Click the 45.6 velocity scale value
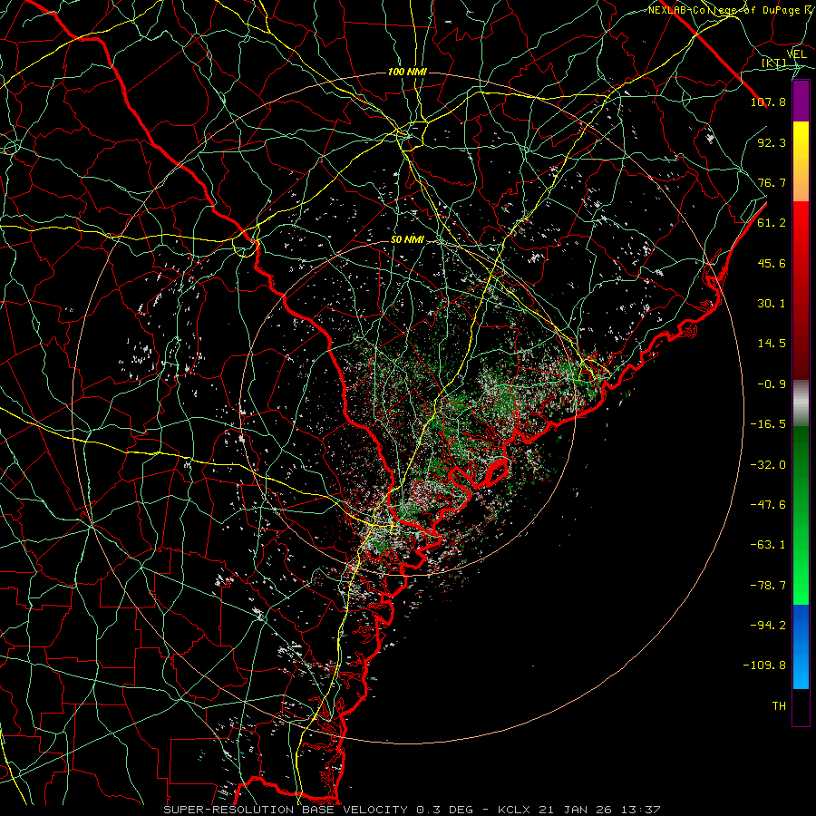This screenshot has height=816, width=816. (x=772, y=263)
